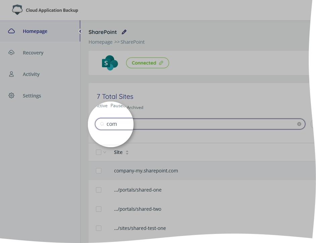Click the SharePoint breadcrumb link
The width and height of the screenshot is (316, 243).
[x=133, y=42]
